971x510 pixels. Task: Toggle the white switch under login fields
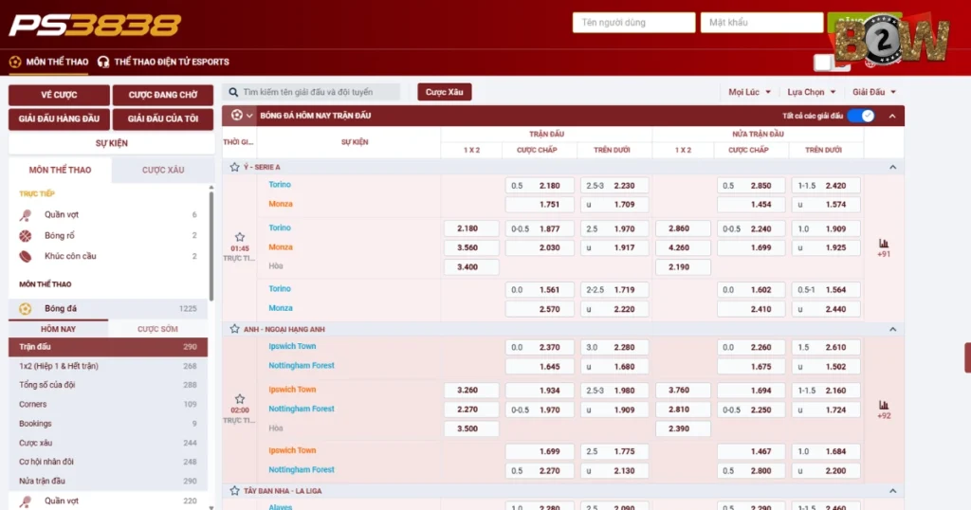(831, 63)
